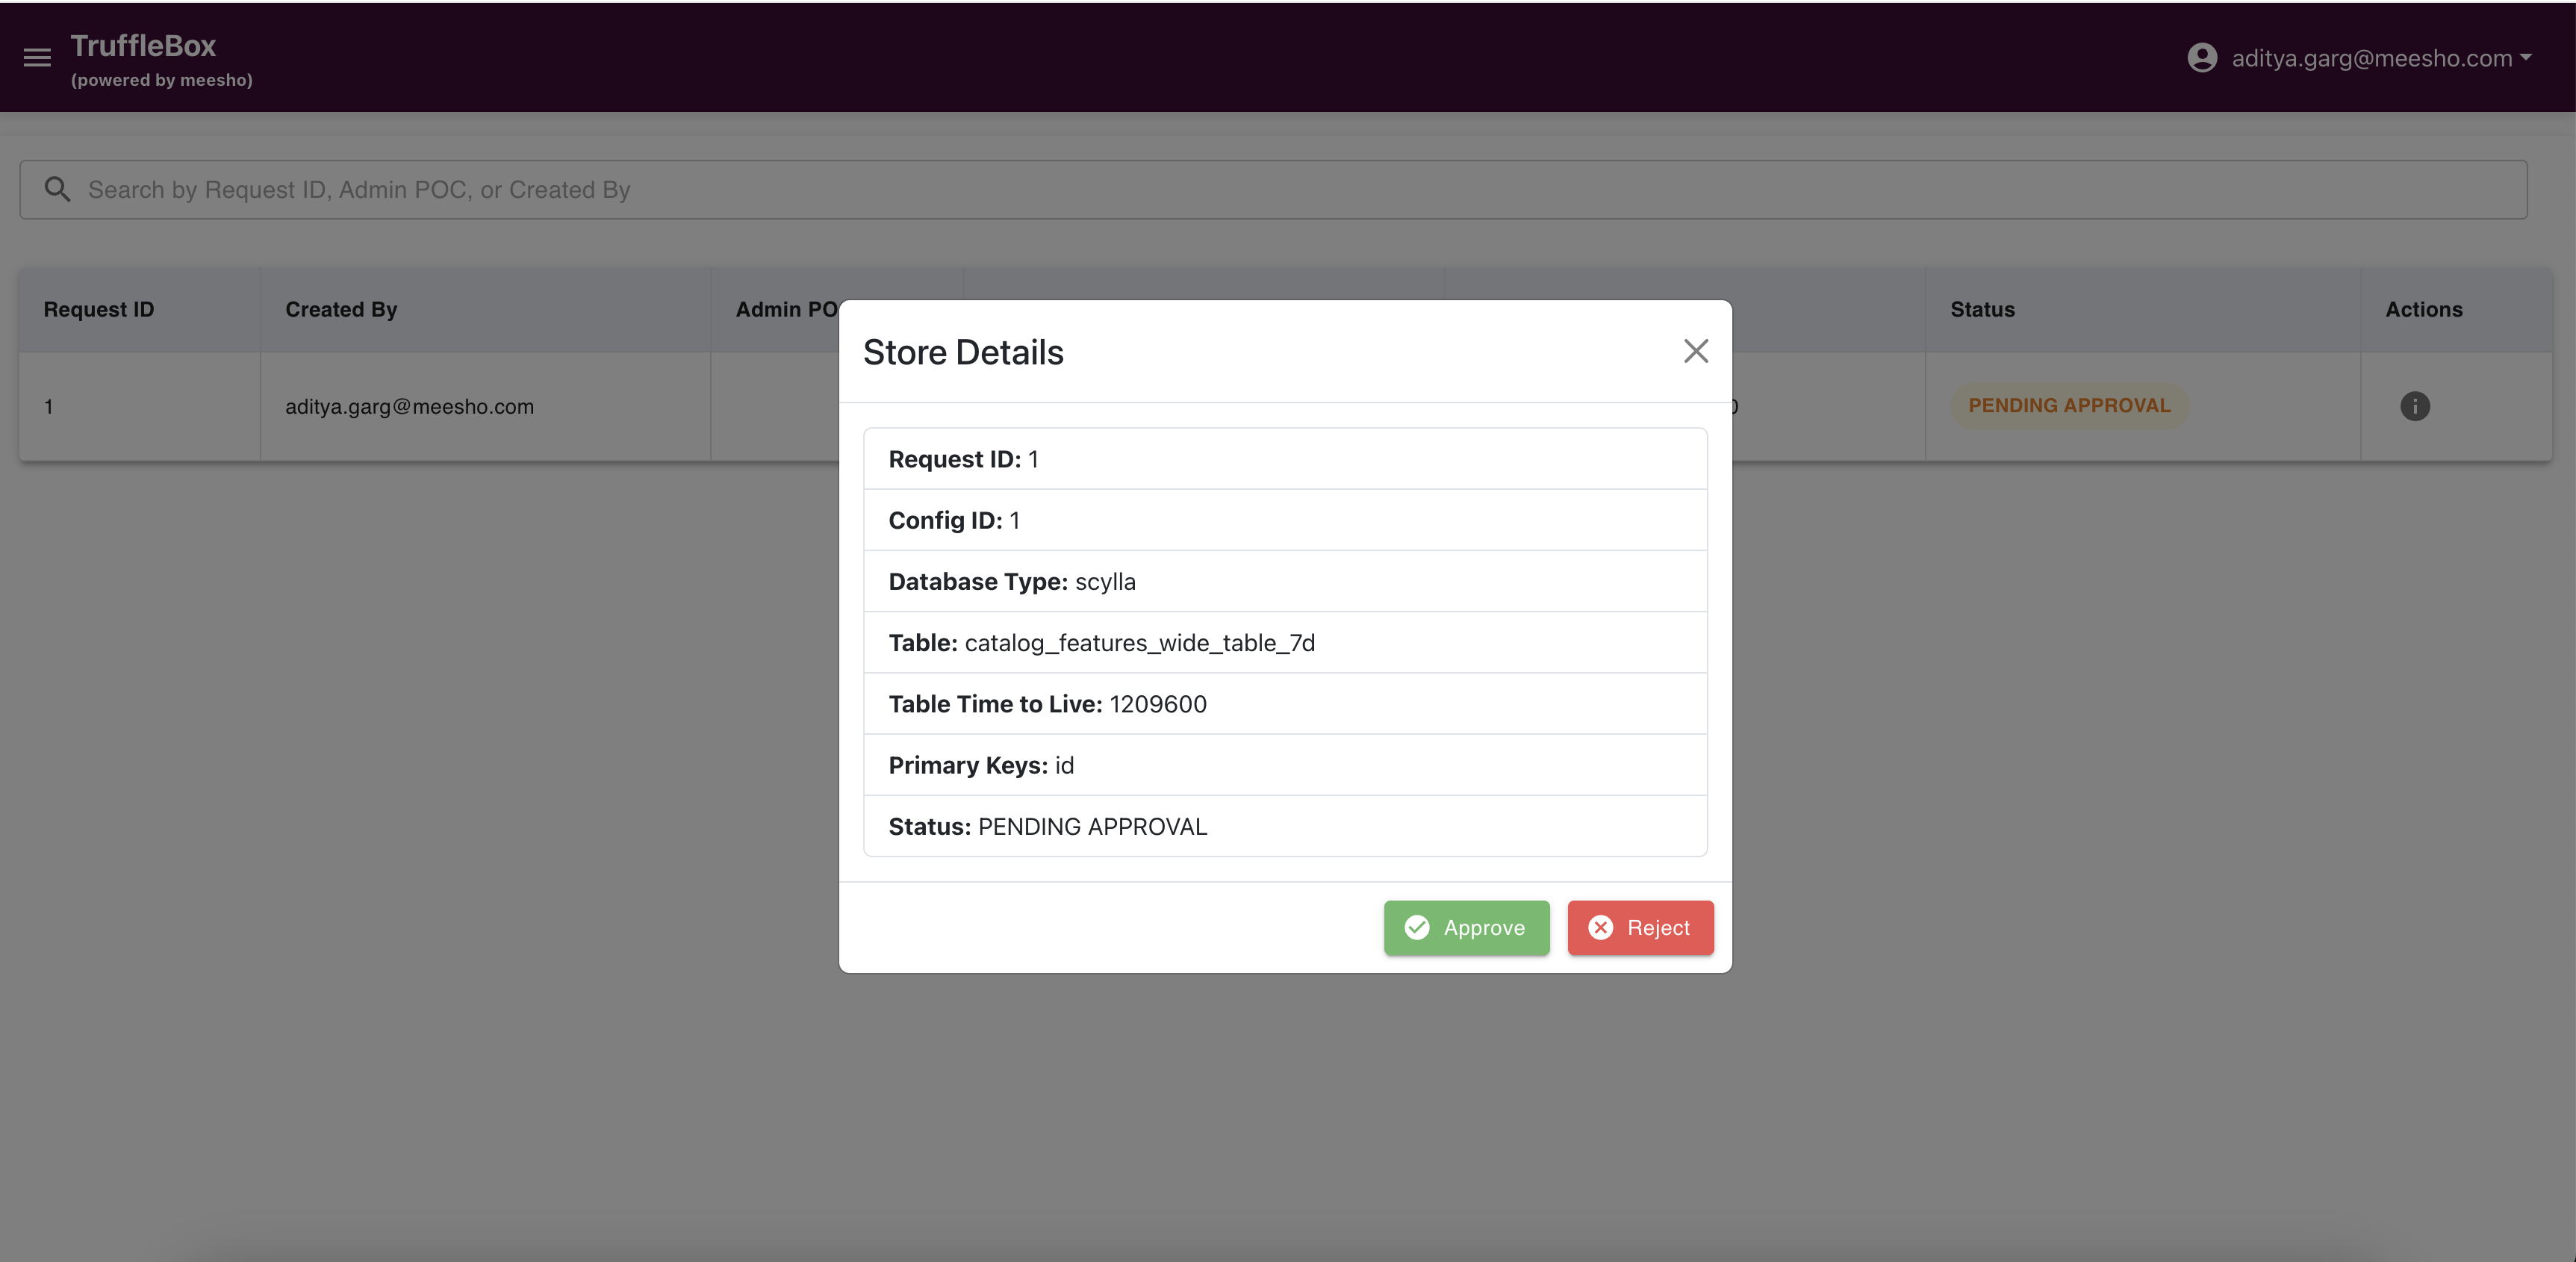Click the Database Type: scylla row
This screenshot has width=2576, height=1262.
[x=1285, y=581]
